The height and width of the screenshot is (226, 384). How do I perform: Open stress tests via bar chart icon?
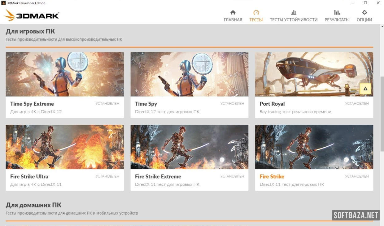pos(294,12)
